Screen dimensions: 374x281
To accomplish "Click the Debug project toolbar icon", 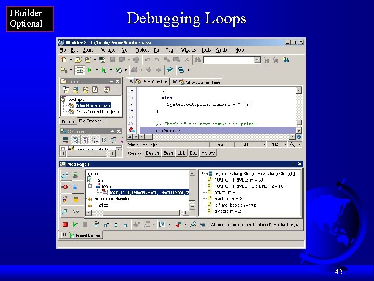I will pos(104,70).
